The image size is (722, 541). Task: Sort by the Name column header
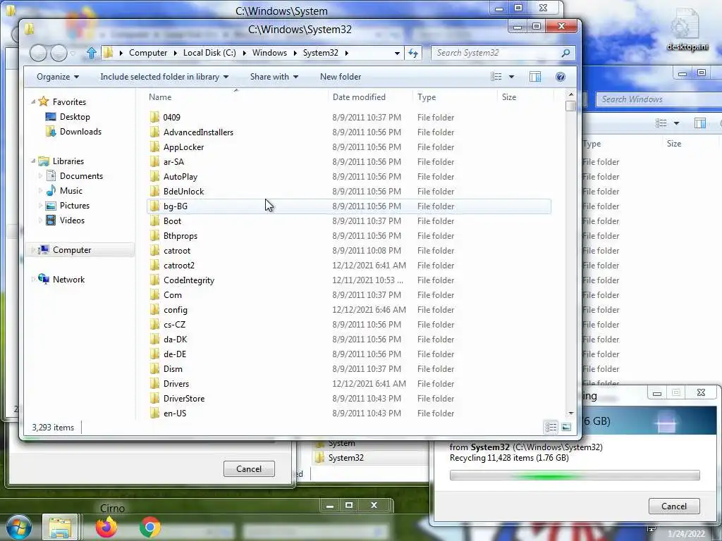click(236, 97)
